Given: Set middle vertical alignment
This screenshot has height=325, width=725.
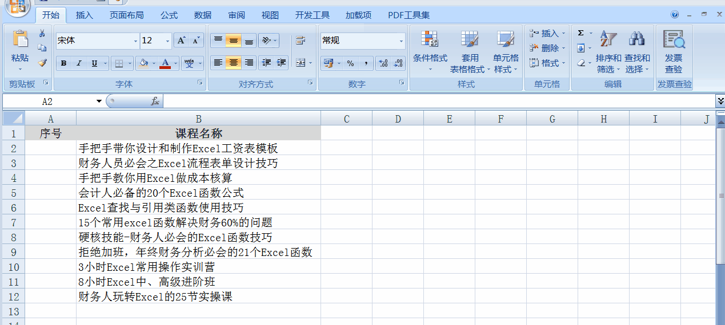Looking at the screenshot, I should coord(233,40).
